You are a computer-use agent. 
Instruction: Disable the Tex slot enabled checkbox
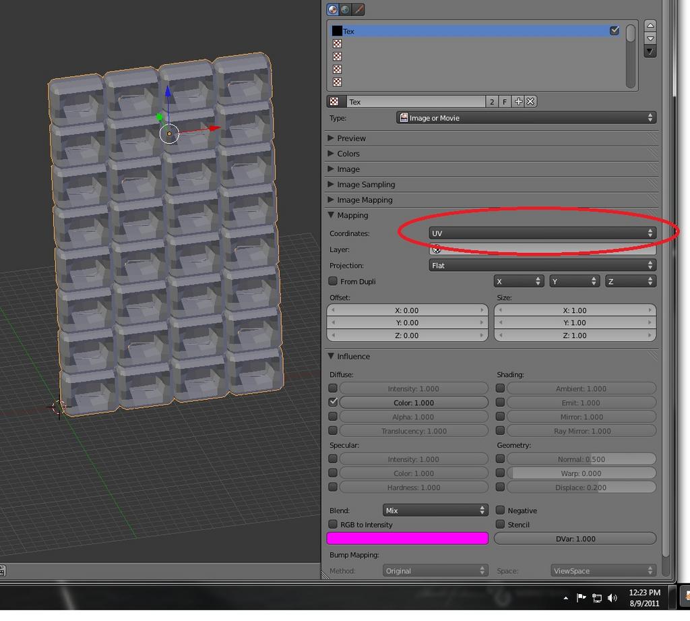click(x=615, y=30)
